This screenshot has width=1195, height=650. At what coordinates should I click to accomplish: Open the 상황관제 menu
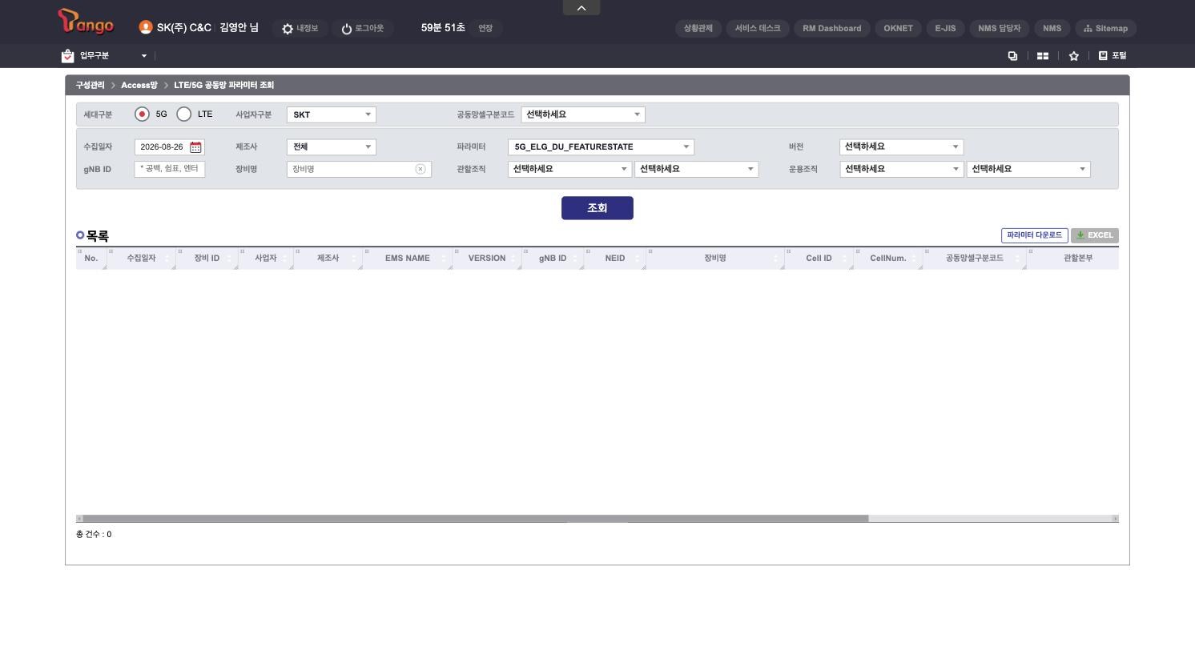(x=698, y=29)
